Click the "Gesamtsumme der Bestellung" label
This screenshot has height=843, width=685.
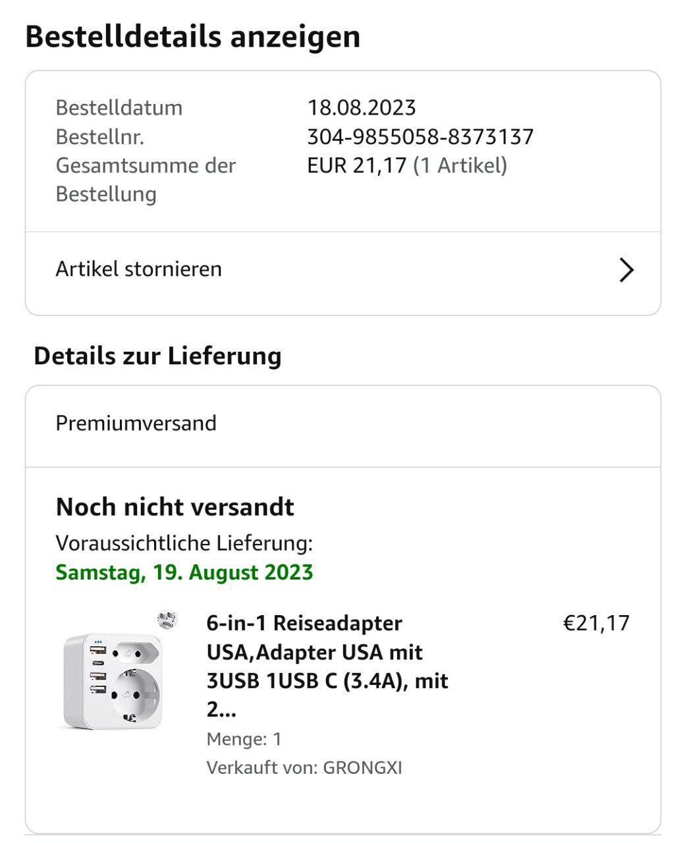145,179
